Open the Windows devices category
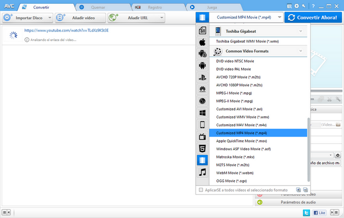 202,113
